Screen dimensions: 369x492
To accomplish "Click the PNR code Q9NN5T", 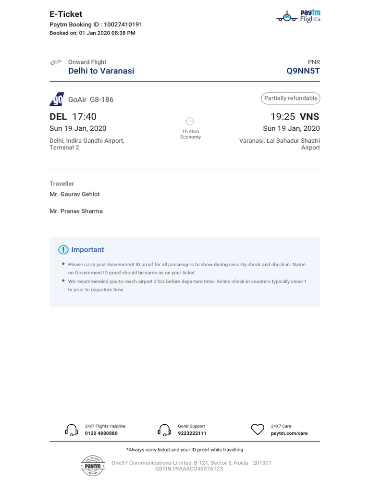I will 303,71.
